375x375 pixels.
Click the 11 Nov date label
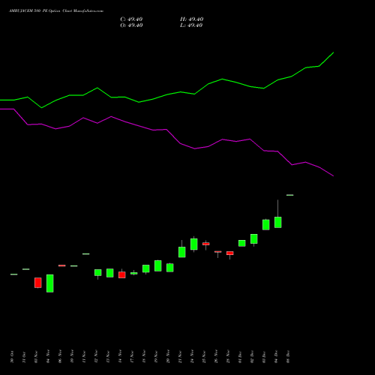84,357
